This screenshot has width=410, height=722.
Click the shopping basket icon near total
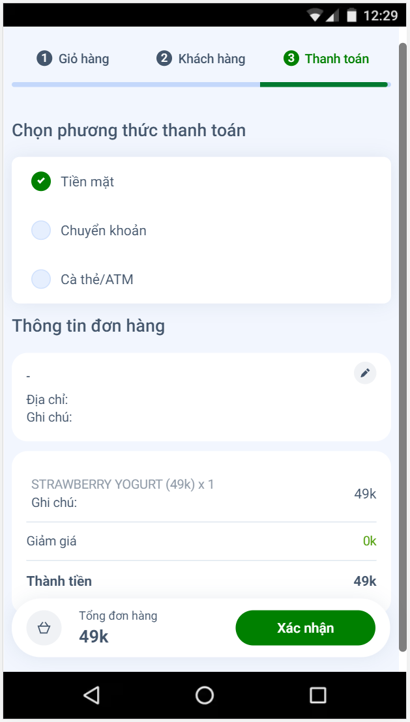(x=43, y=627)
